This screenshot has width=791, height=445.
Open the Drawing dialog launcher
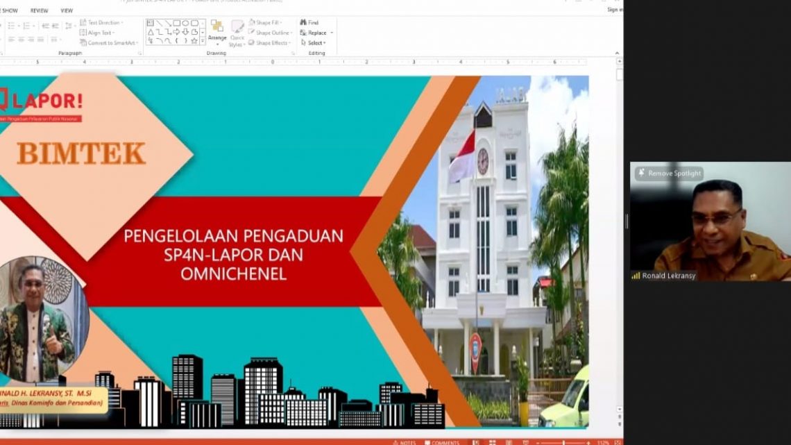coord(293,53)
